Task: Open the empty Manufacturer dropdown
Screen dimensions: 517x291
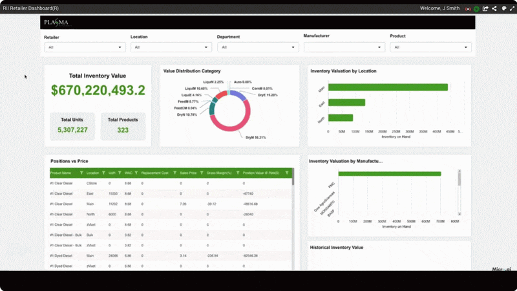Action: tap(344, 47)
